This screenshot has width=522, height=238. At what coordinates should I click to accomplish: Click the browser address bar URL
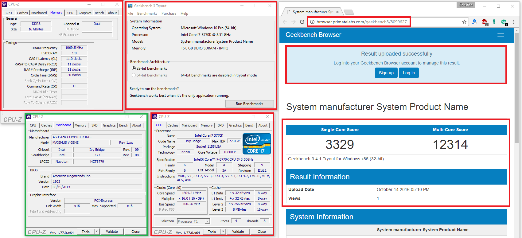[x=361, y=22]
